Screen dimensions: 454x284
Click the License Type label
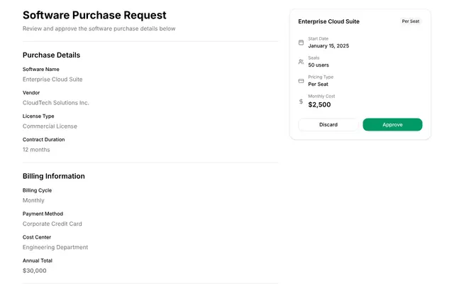[x=38, y=116]
